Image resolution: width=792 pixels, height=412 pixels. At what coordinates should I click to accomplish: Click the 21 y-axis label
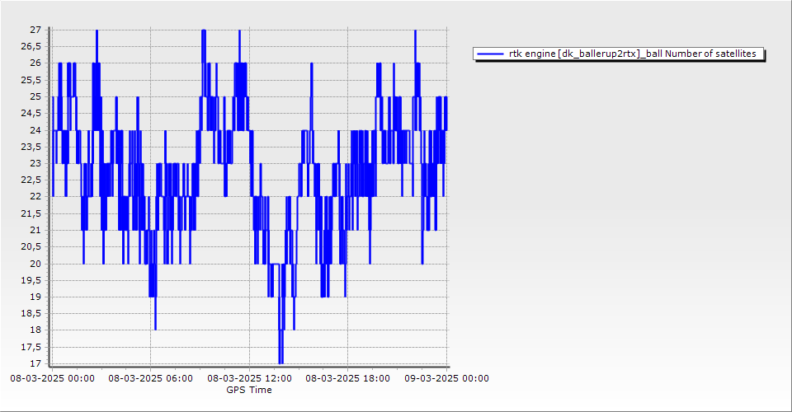point(35,231)
